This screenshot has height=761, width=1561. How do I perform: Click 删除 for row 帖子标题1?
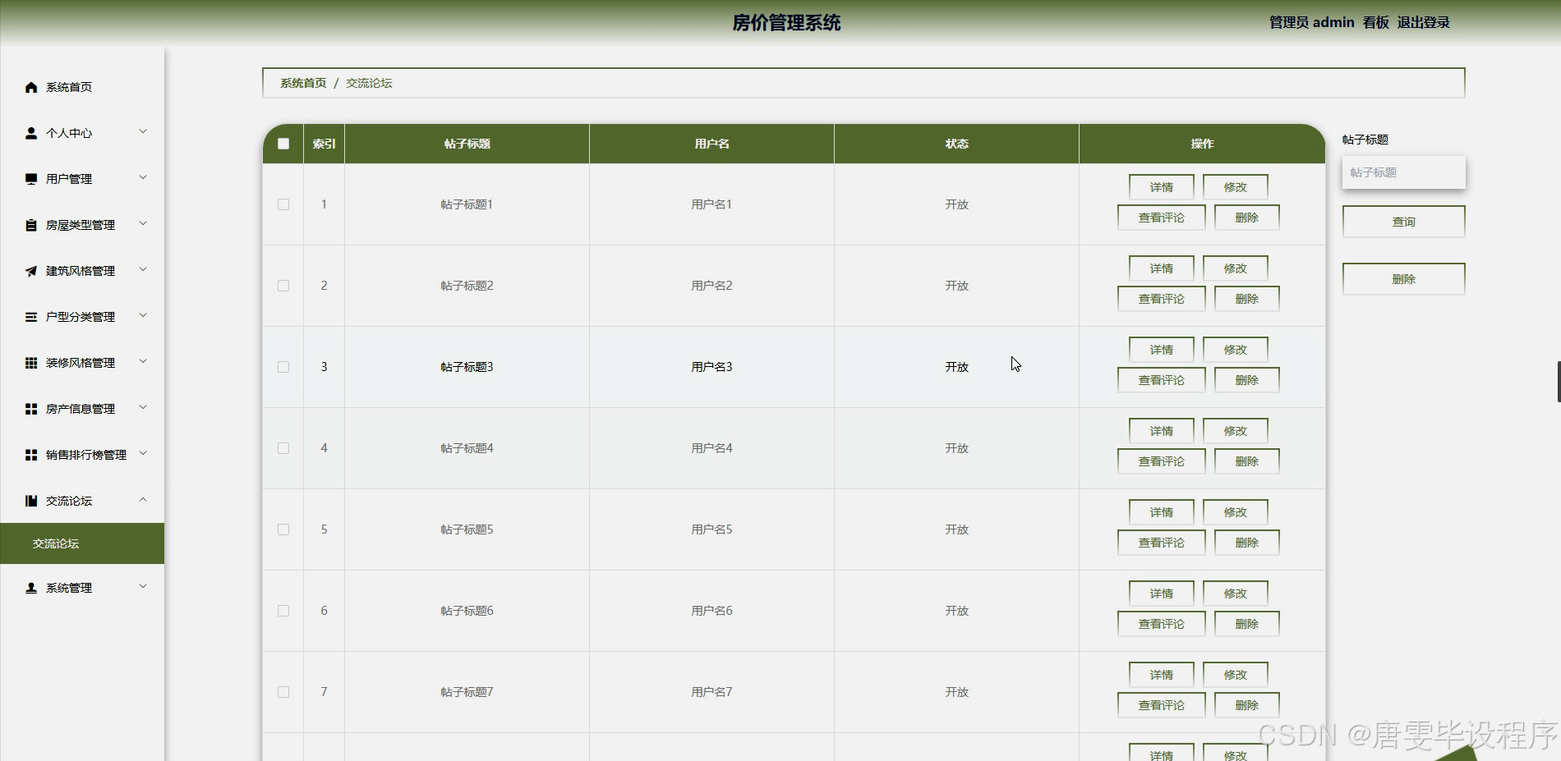coord(1246,218)
